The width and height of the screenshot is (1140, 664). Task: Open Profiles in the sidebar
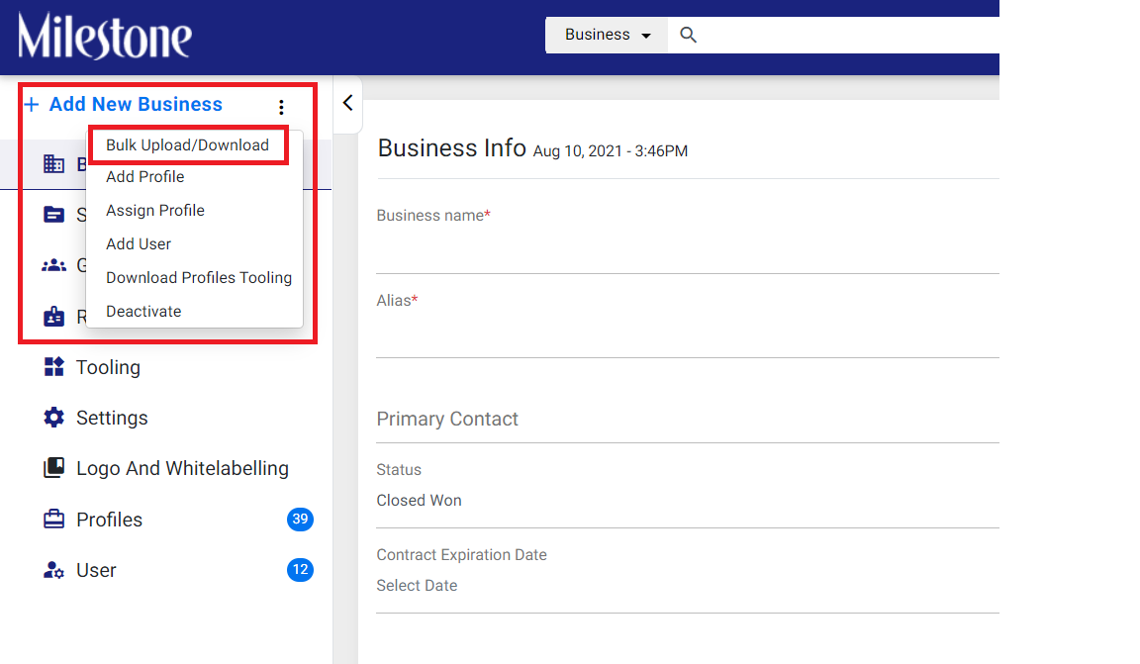pos(109,520)
